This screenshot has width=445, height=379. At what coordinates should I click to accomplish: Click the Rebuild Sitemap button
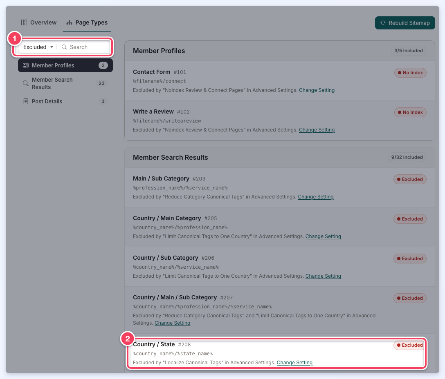[405, 23]
